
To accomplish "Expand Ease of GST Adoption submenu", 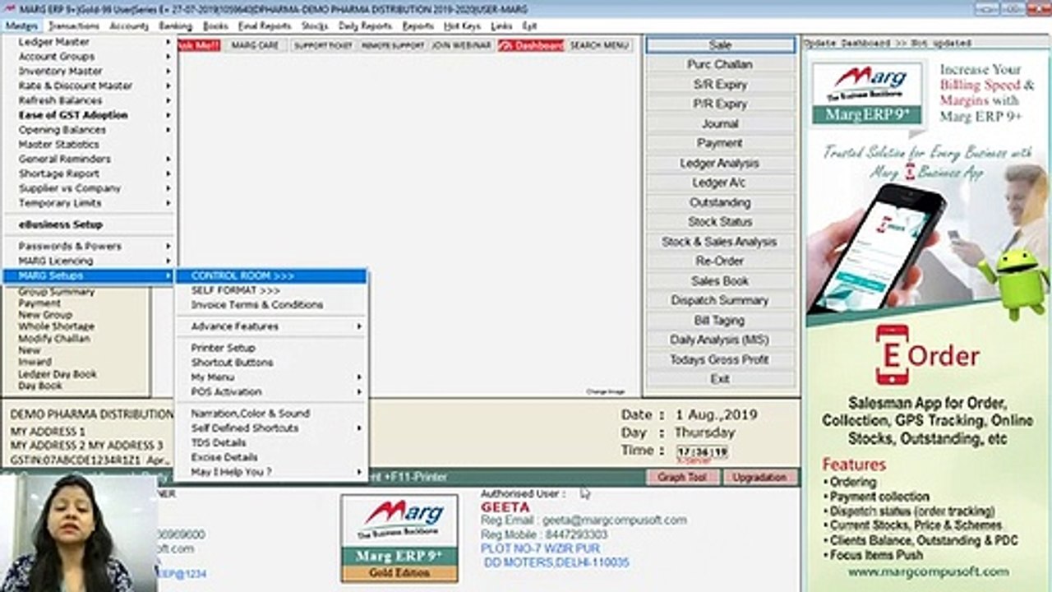I will coord(90,115).
